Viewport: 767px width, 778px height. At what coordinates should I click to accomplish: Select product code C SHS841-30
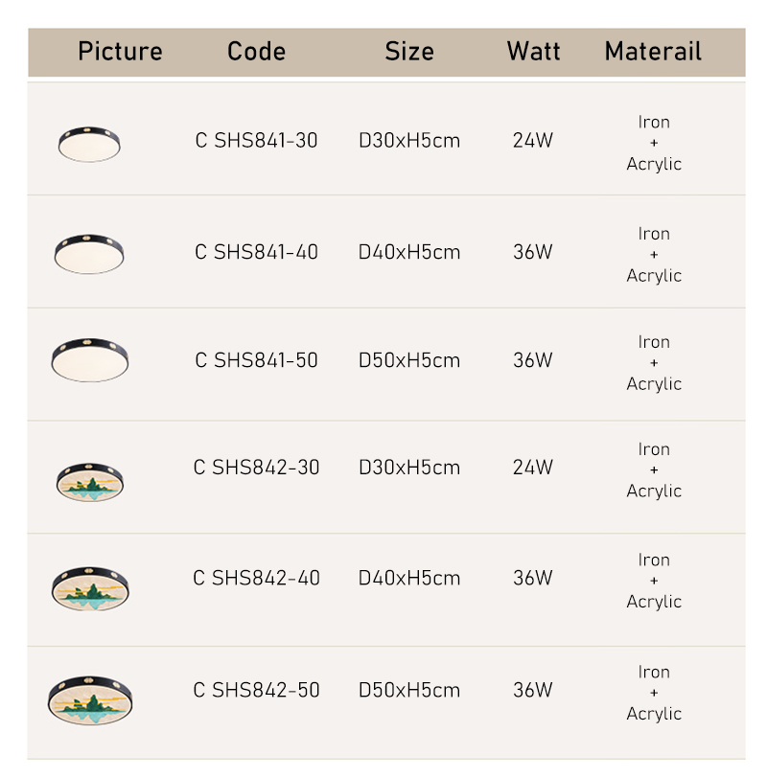point(256,141)
